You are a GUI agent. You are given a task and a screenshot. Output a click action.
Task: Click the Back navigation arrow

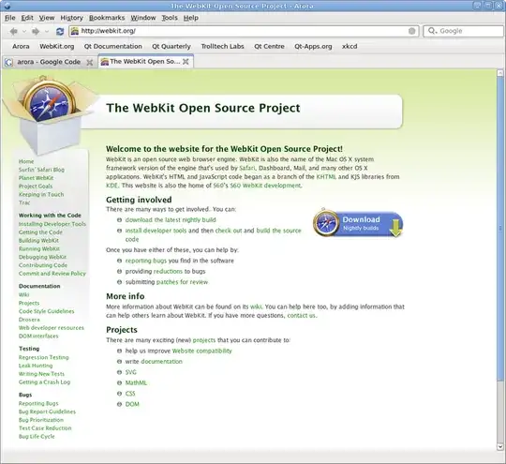point(13,31)
